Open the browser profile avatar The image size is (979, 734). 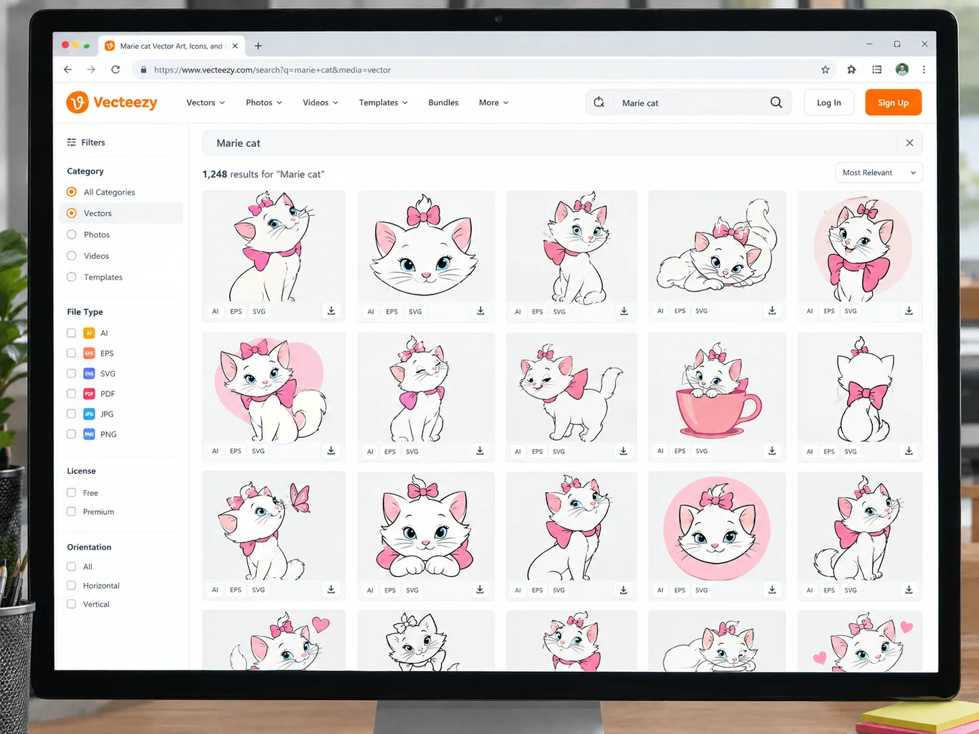(902, 70)
